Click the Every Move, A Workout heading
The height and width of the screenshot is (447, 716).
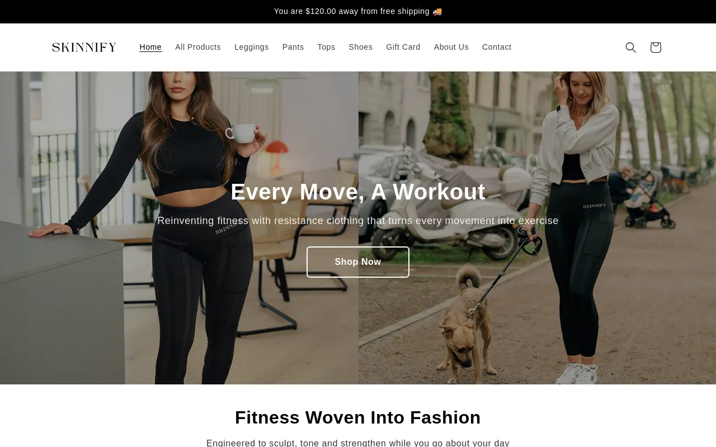358,192
